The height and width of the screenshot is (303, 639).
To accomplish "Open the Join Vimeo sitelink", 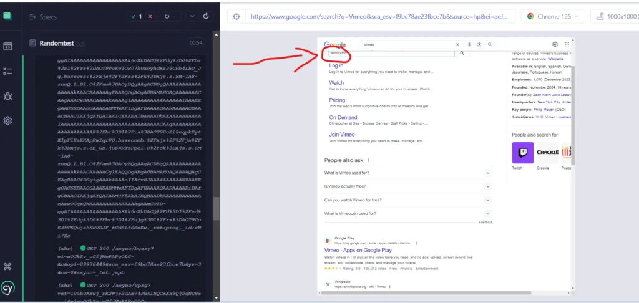I will coord(342,135).
